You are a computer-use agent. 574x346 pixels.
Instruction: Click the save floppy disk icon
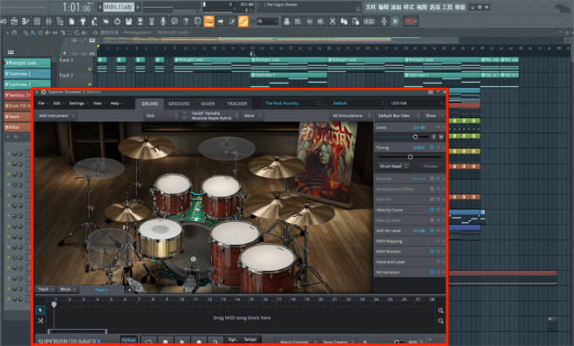pos(128,22)
